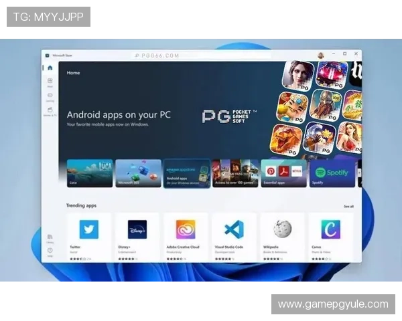This screenshot has width=402, height=321.
Task: Open the Canva app icon
Action: pos(331,229)
